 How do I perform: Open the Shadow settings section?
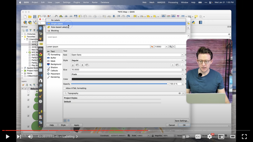54,68
